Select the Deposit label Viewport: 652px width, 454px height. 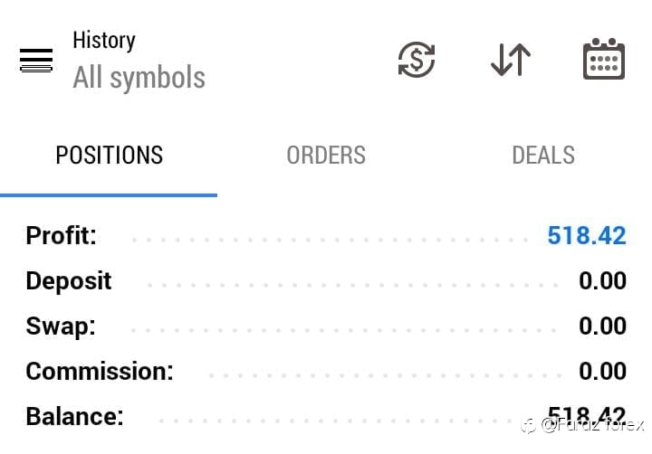[69, 281]
